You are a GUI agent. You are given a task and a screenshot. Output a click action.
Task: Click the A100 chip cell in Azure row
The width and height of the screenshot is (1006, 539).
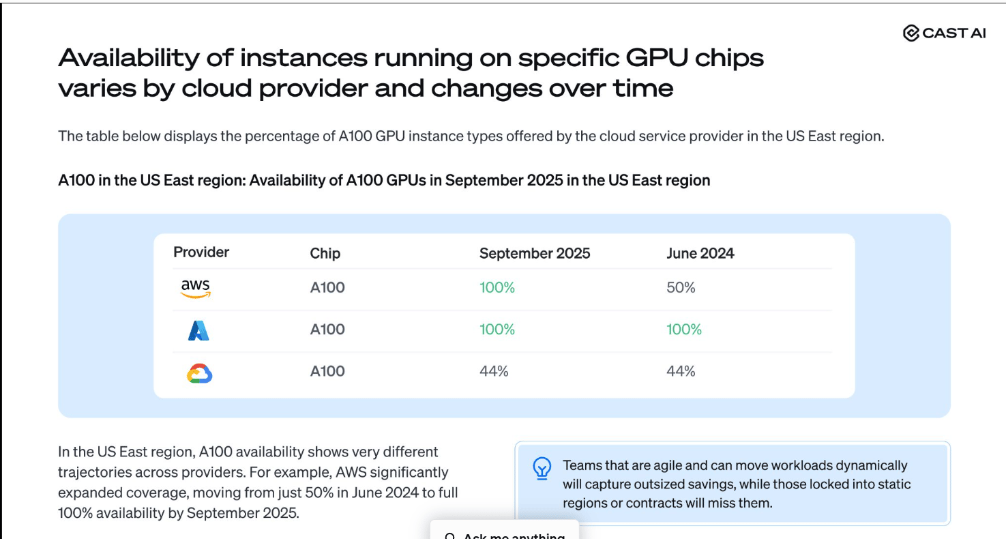click(327, 330)
